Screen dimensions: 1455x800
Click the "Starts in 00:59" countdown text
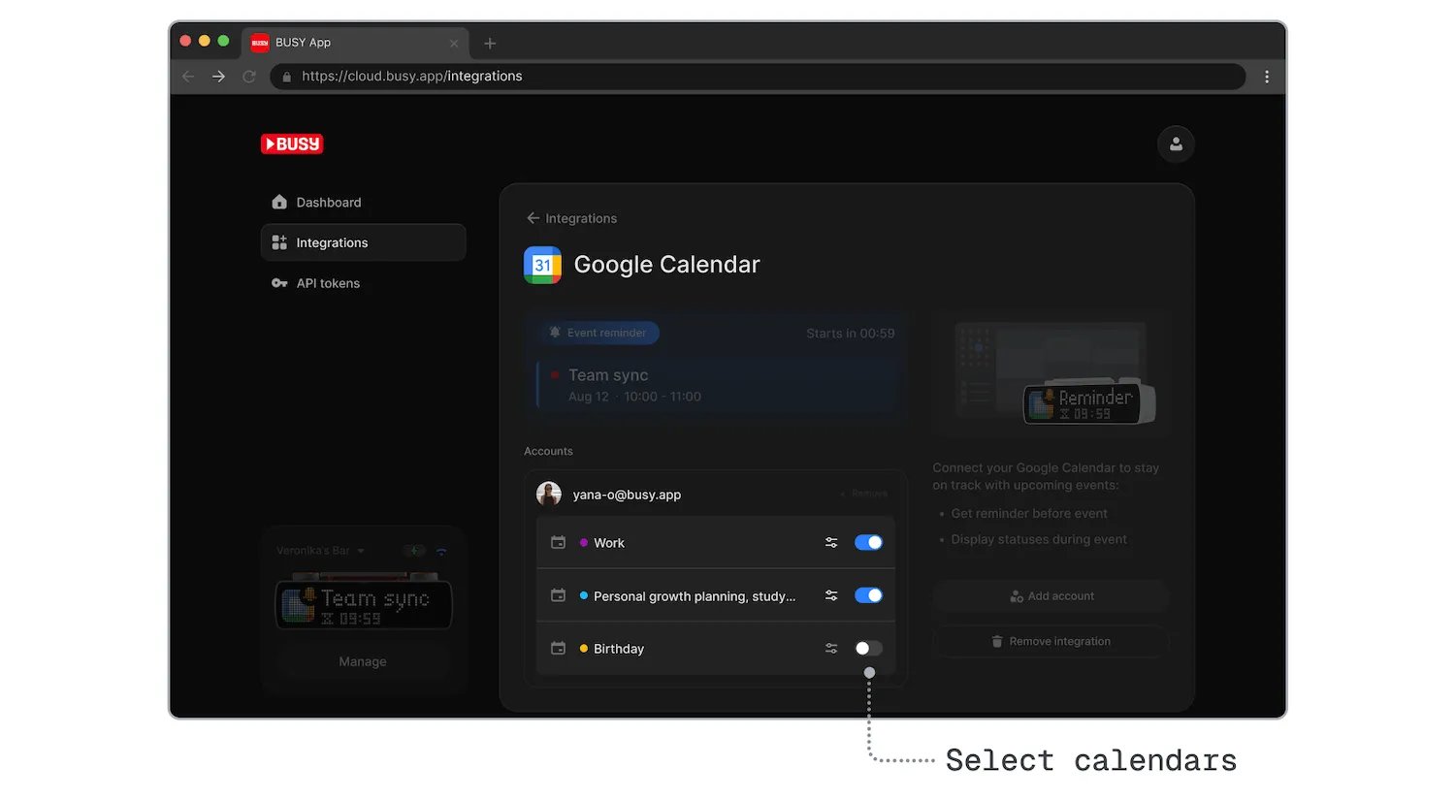[x=851, y=334]
